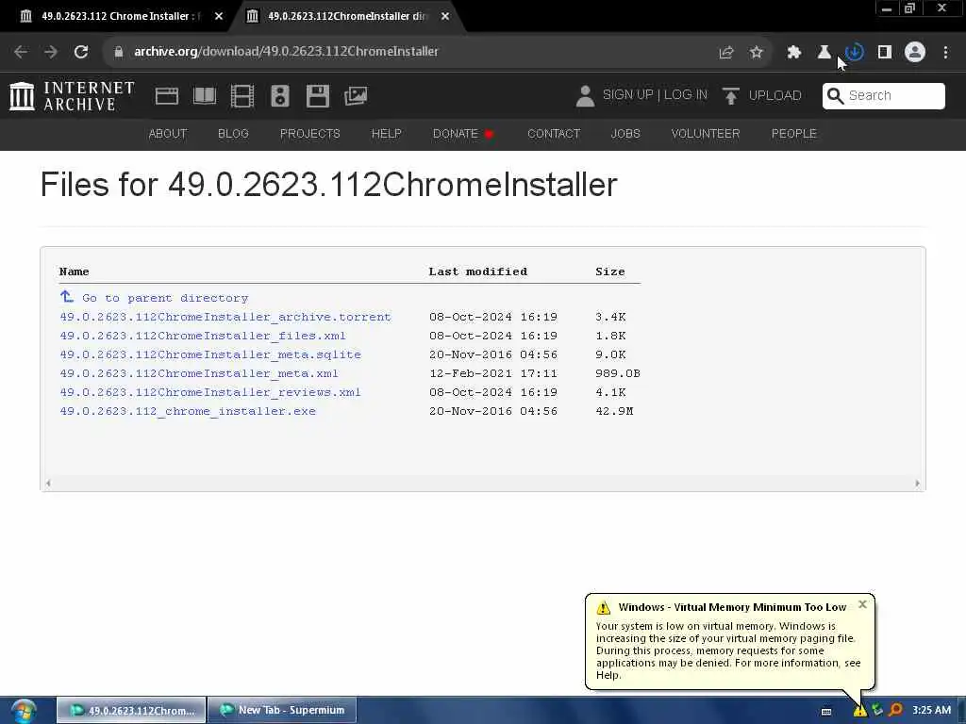Open the extensions puzzle icon
The image size is (966, 724).
coord(793,53)
